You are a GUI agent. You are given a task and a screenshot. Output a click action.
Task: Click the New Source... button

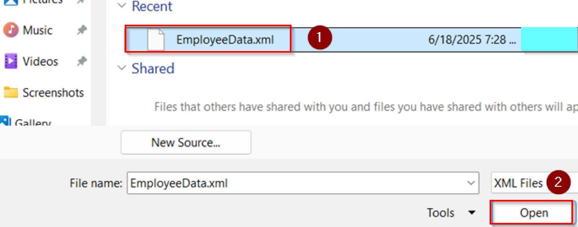tap(186, 142)
